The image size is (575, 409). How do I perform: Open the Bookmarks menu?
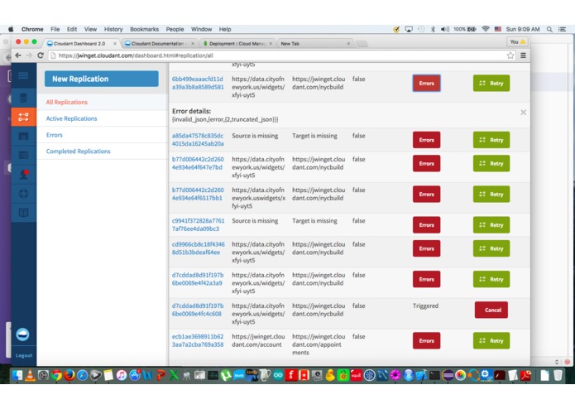pos(144,29)
